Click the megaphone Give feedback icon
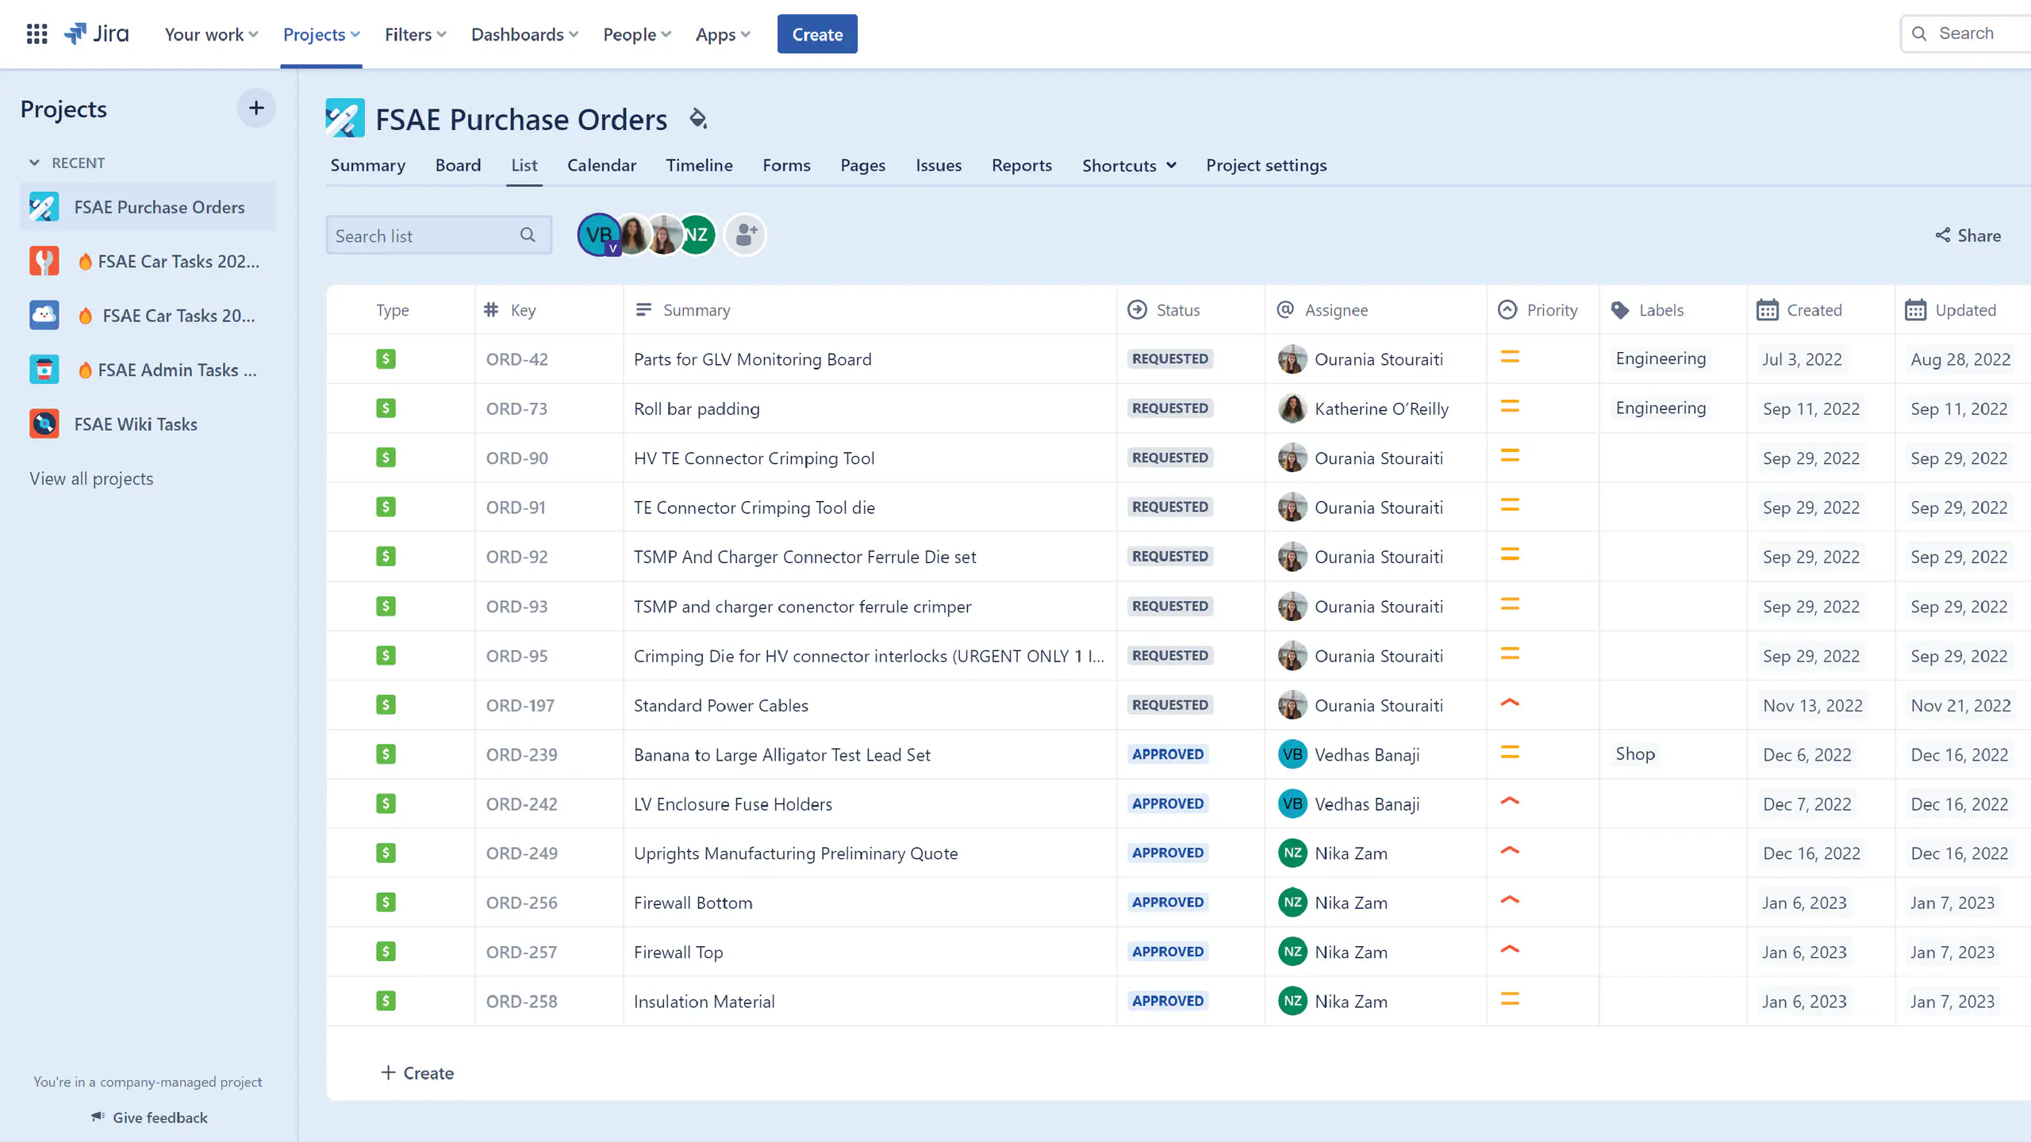 98,1117
